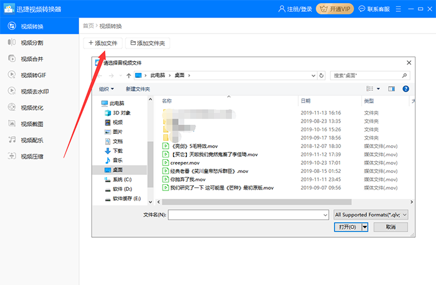Refresh the folder listing

coord(321,75)
